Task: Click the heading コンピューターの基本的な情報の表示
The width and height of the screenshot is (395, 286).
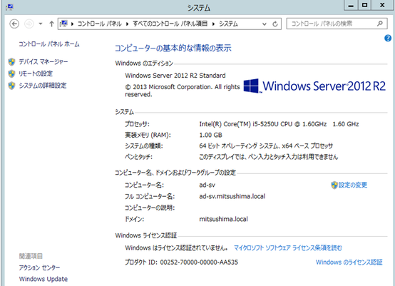Action: (173, 48)
